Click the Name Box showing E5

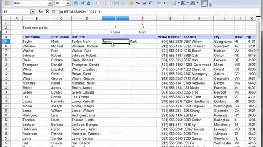tap(17, 12)
